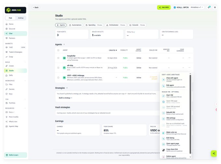Select the Spending preview tab
Viewport: 221px width, 164px height.
[94, 25]
